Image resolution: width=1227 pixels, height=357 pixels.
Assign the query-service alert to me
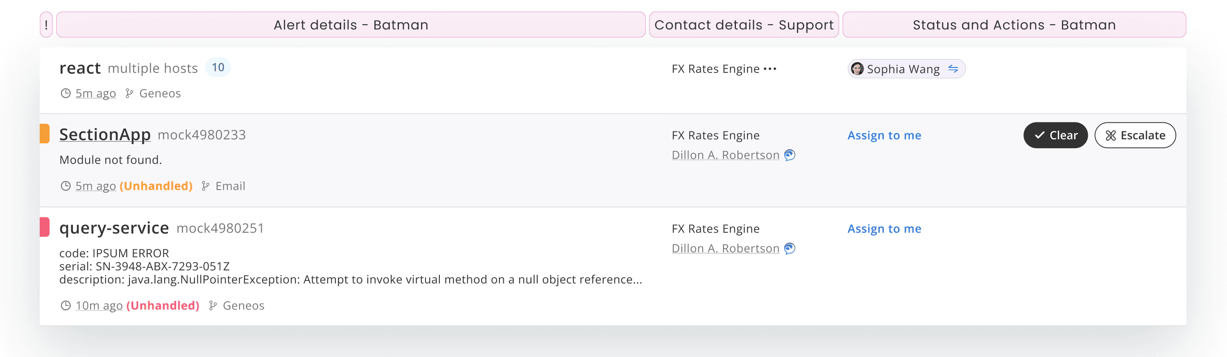tap(884, 228)
